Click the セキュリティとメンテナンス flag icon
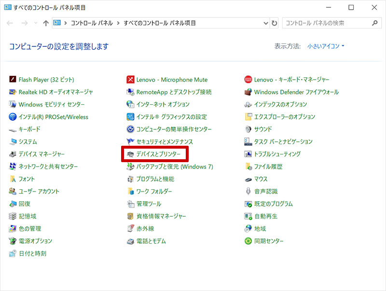The image size is (386, 291). [x=130, y=141]
